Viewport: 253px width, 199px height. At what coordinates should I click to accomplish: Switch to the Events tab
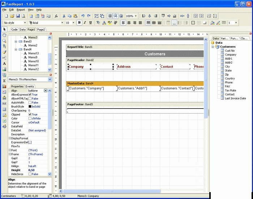[30, 86]
